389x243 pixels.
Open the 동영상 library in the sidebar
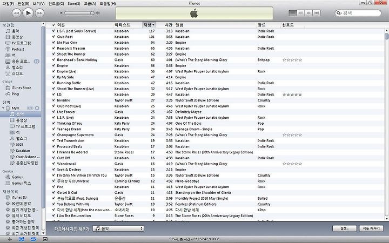(17, 37)
